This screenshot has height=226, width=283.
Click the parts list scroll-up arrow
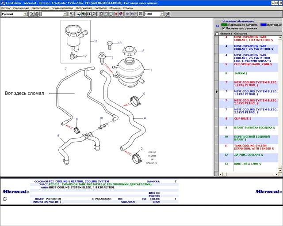pos(280,38)
